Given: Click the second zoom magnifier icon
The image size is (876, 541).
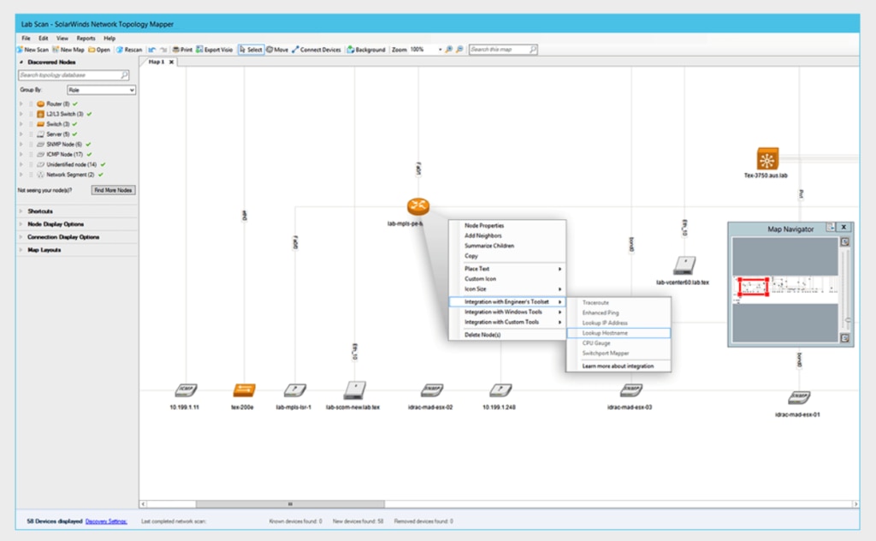Looking at the screenshot, I should 459,50.
